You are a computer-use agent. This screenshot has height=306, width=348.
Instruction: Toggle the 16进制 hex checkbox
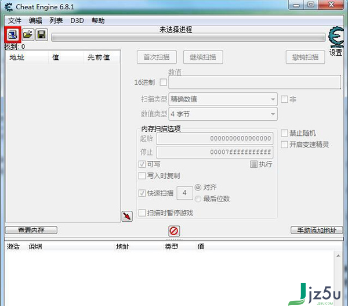pyautogui.click(x=164, y=82)
